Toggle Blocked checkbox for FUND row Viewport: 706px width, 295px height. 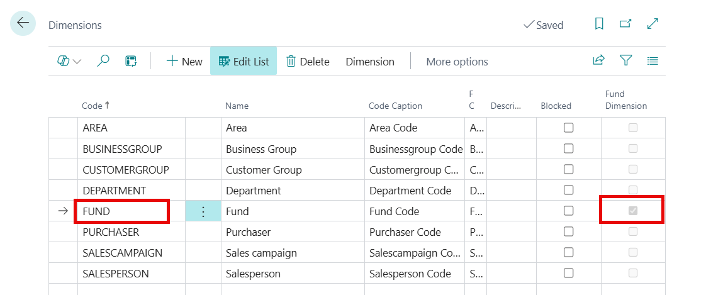click(568, 211)
